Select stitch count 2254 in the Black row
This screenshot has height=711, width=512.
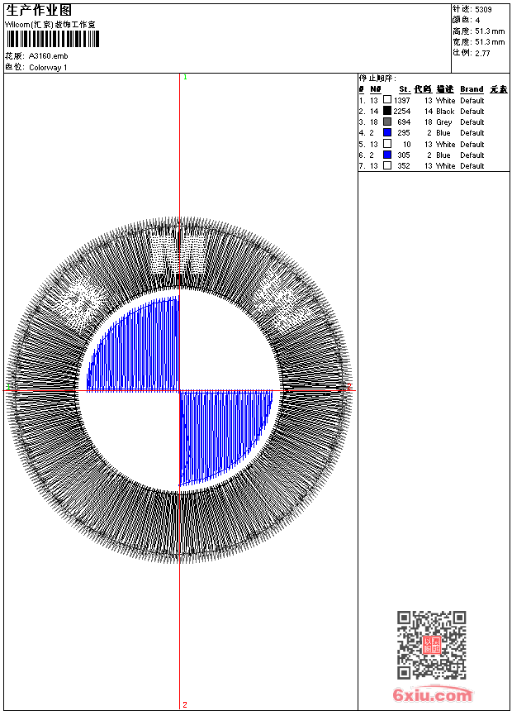[402, 112]
